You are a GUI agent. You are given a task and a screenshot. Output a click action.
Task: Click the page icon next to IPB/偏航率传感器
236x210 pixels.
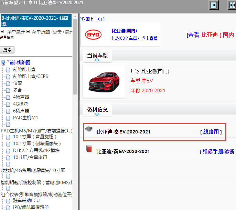[x=8, y=208]
